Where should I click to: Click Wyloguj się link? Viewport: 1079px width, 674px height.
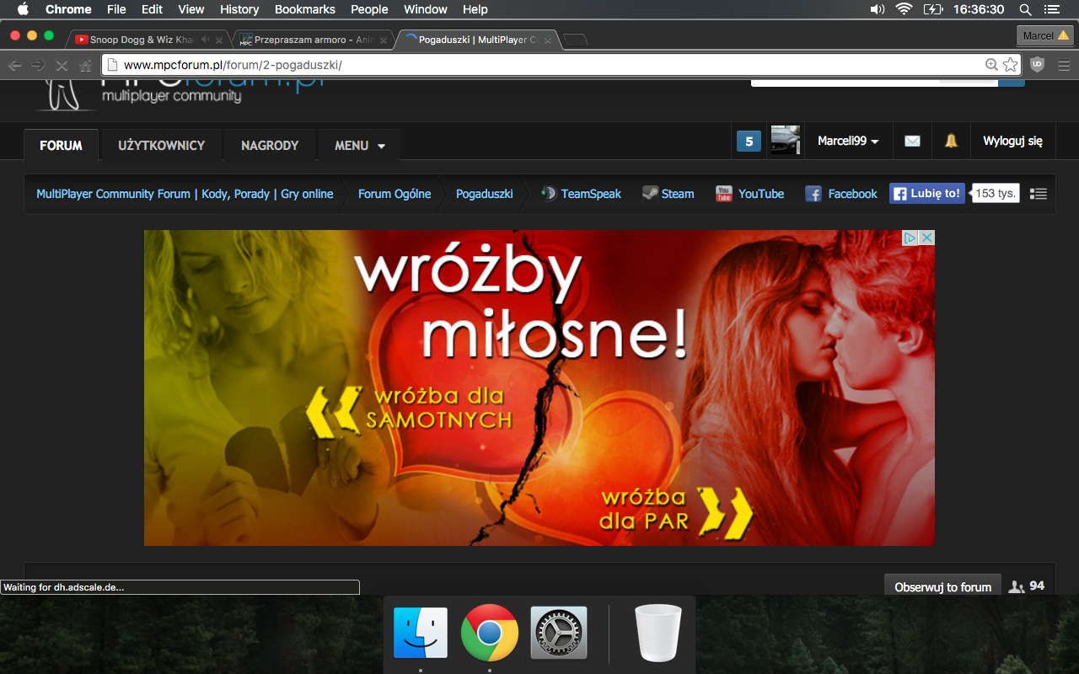1012,142
